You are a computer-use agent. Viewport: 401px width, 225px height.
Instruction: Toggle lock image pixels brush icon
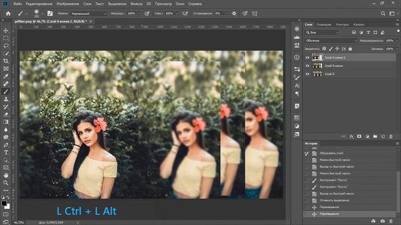point(331,49)
